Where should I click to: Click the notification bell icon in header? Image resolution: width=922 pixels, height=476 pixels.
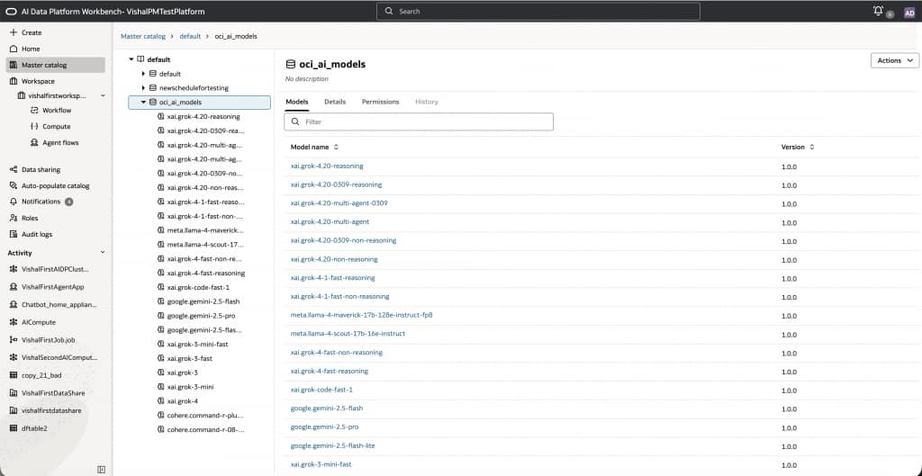(x=878, y=11)
